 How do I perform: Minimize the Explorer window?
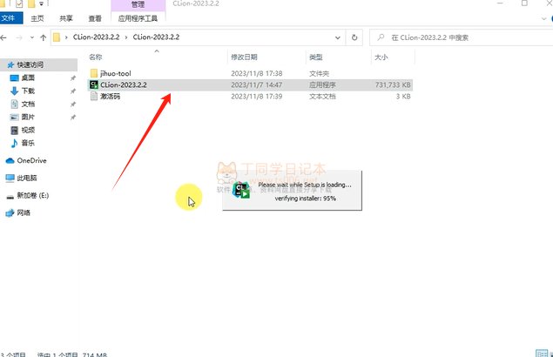(500, 3)
